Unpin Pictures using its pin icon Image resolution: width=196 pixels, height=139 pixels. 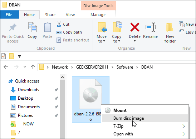coord(57,115)
